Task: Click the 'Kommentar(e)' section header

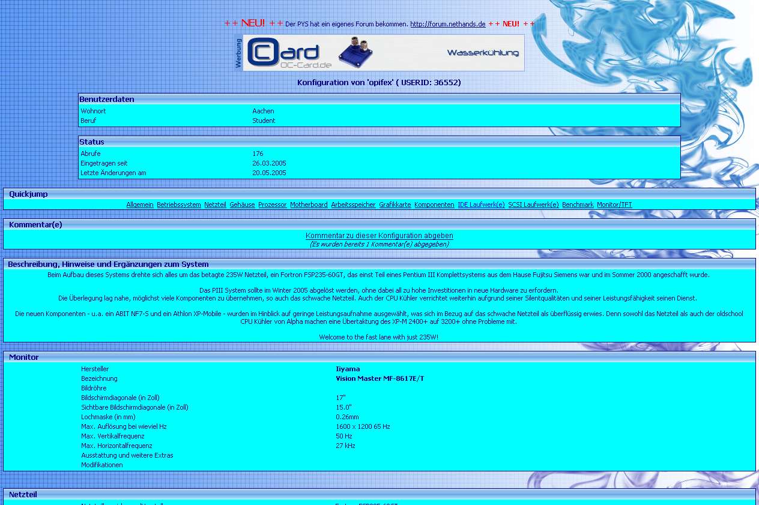Action: [379, 224]
